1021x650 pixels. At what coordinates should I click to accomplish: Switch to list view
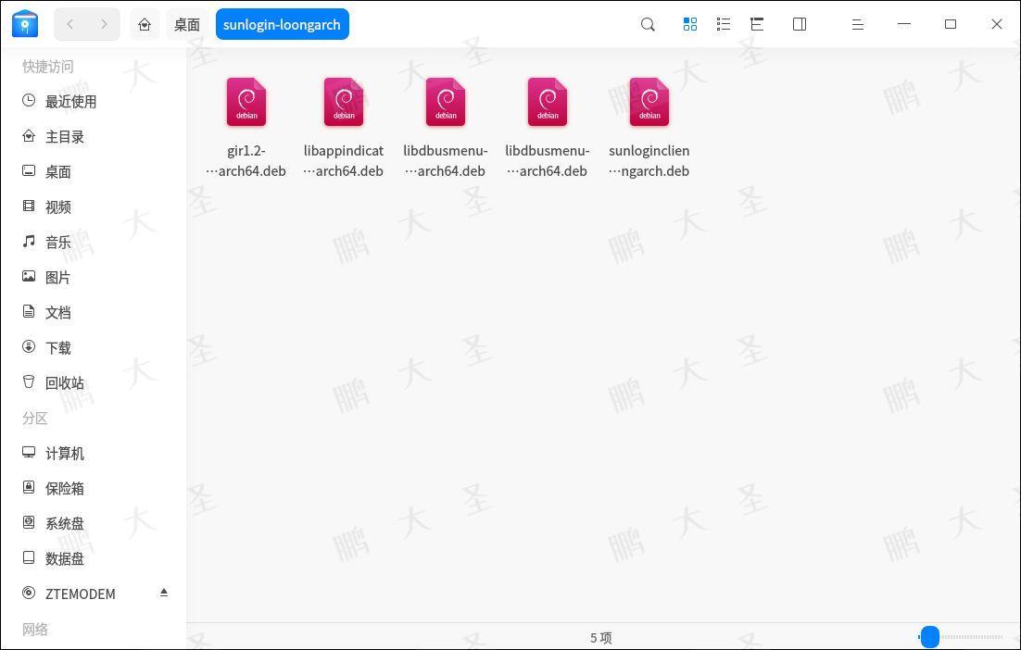click(723, 24)
